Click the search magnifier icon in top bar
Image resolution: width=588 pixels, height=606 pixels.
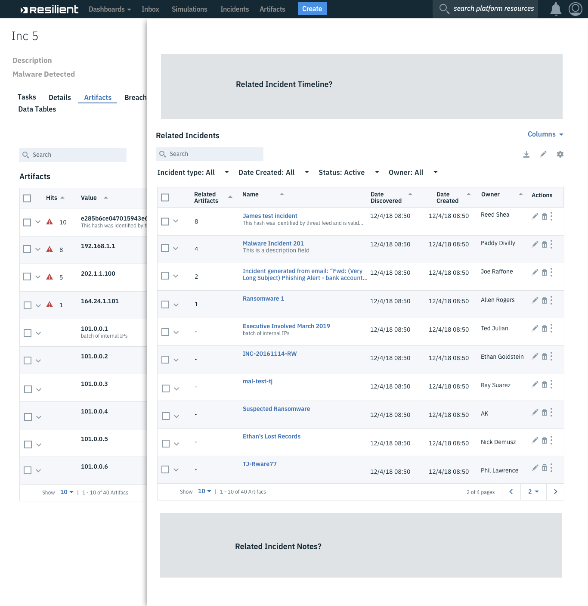444,9
